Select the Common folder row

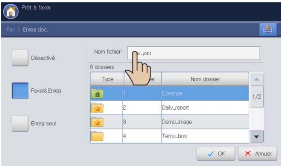[204, 93]
